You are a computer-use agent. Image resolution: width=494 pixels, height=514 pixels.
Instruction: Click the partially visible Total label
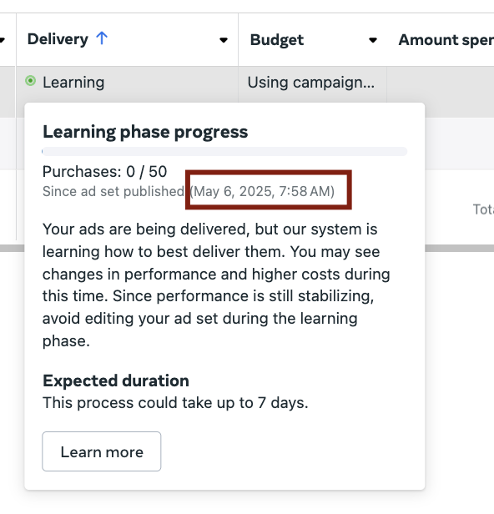point(483,209)
